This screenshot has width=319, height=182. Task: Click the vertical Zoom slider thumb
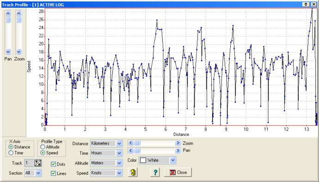[x=18, y=20]
